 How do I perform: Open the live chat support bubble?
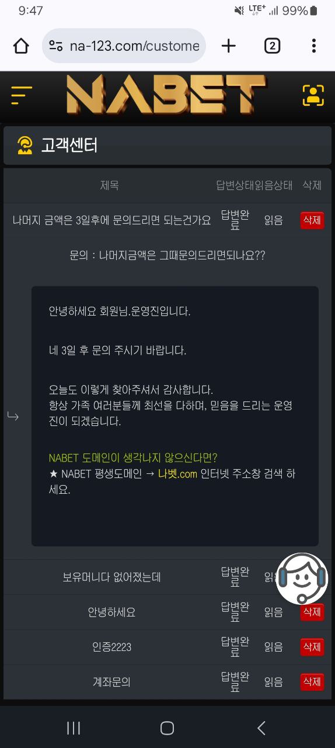click(302, 579)
